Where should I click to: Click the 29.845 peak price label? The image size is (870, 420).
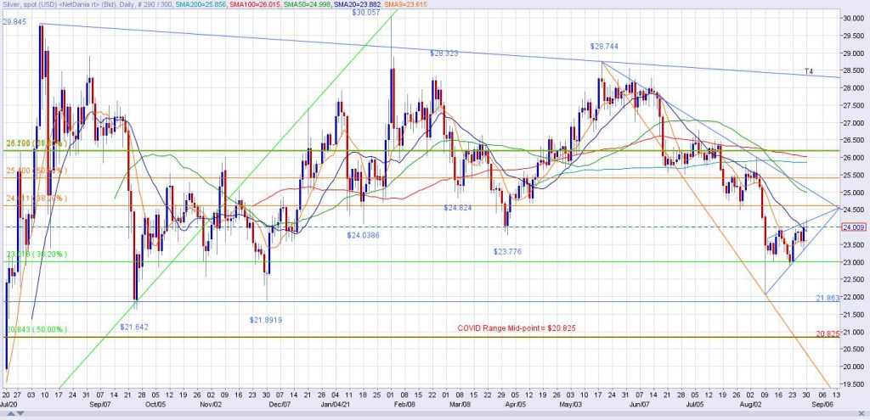pos(14,22)
